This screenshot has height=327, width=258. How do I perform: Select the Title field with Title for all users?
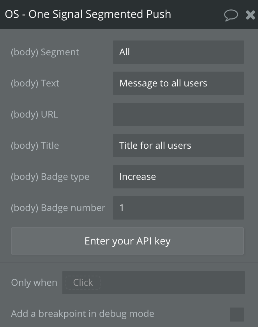178,146
